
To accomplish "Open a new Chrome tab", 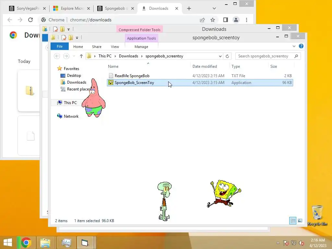I will [189, 8].
